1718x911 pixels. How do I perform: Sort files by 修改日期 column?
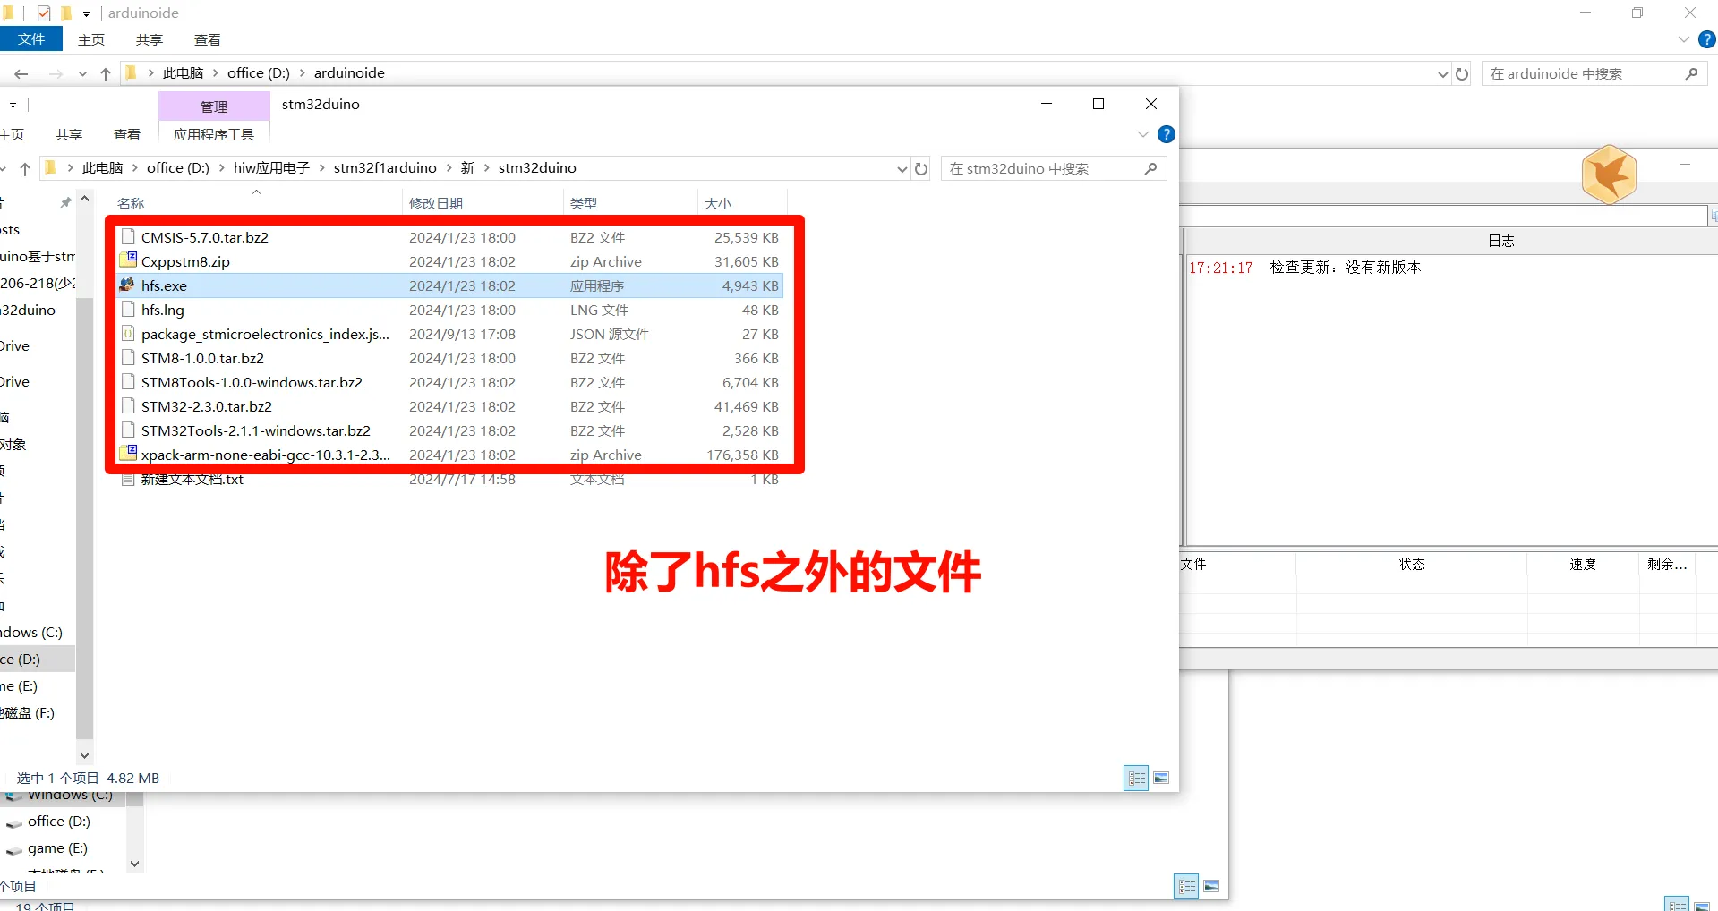(x=436, y=203)
